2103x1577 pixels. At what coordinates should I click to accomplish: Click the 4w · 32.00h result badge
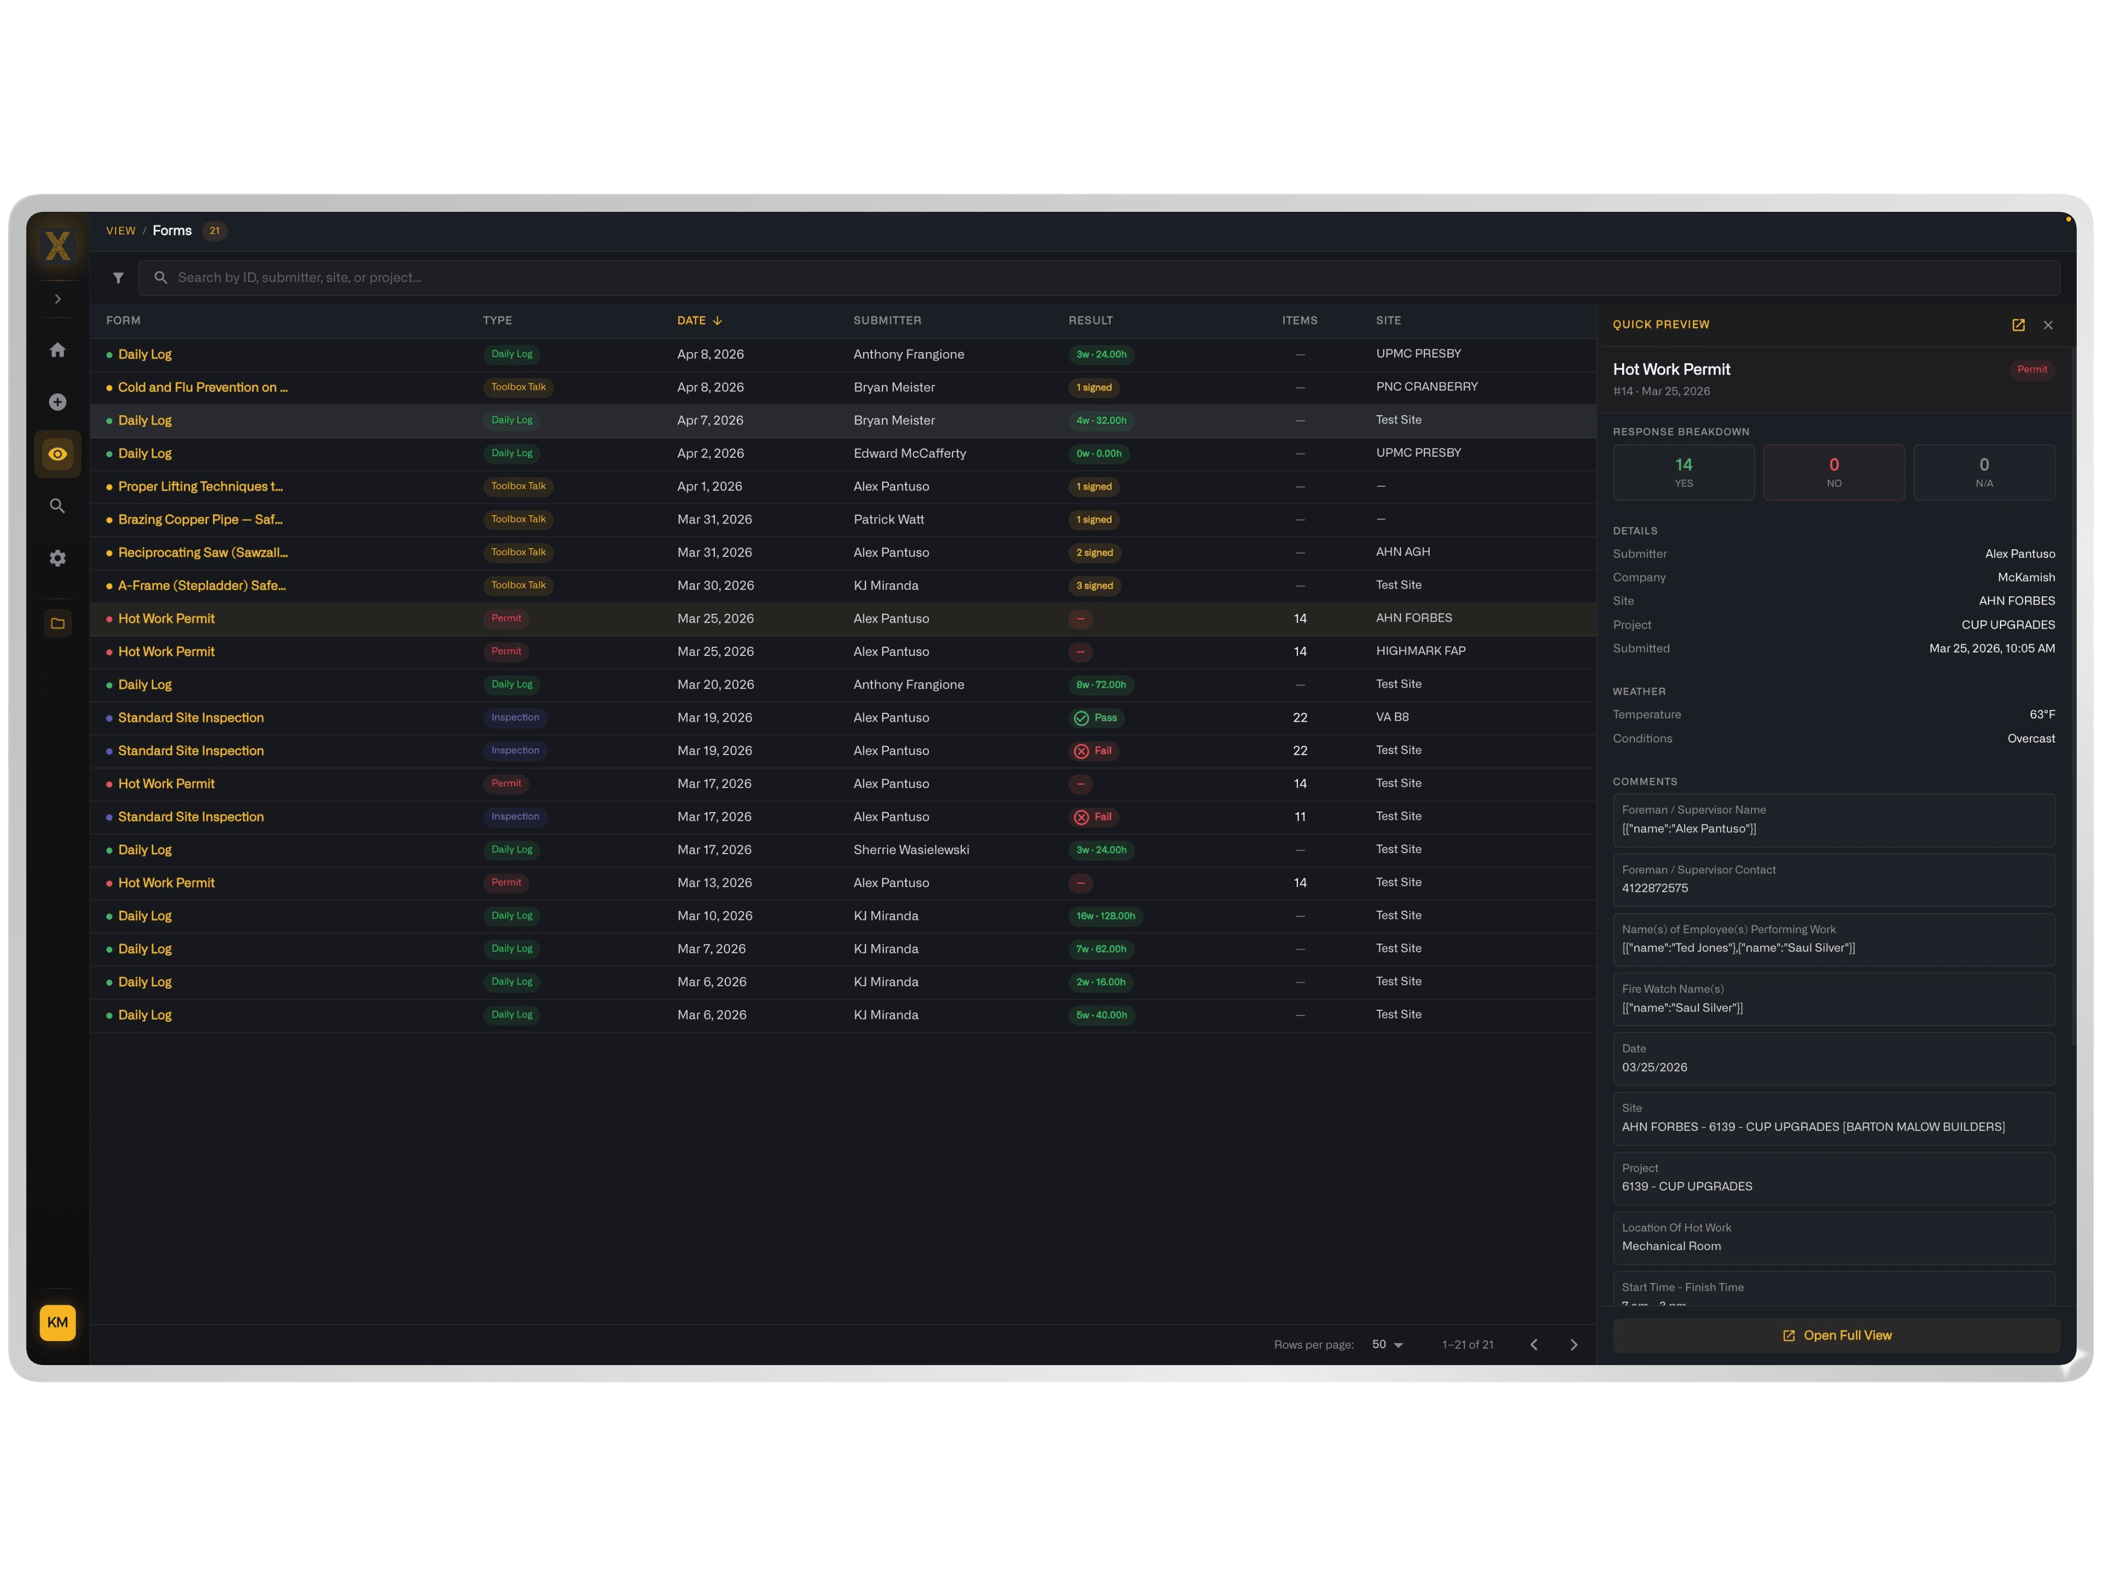tap(1101, 421)
